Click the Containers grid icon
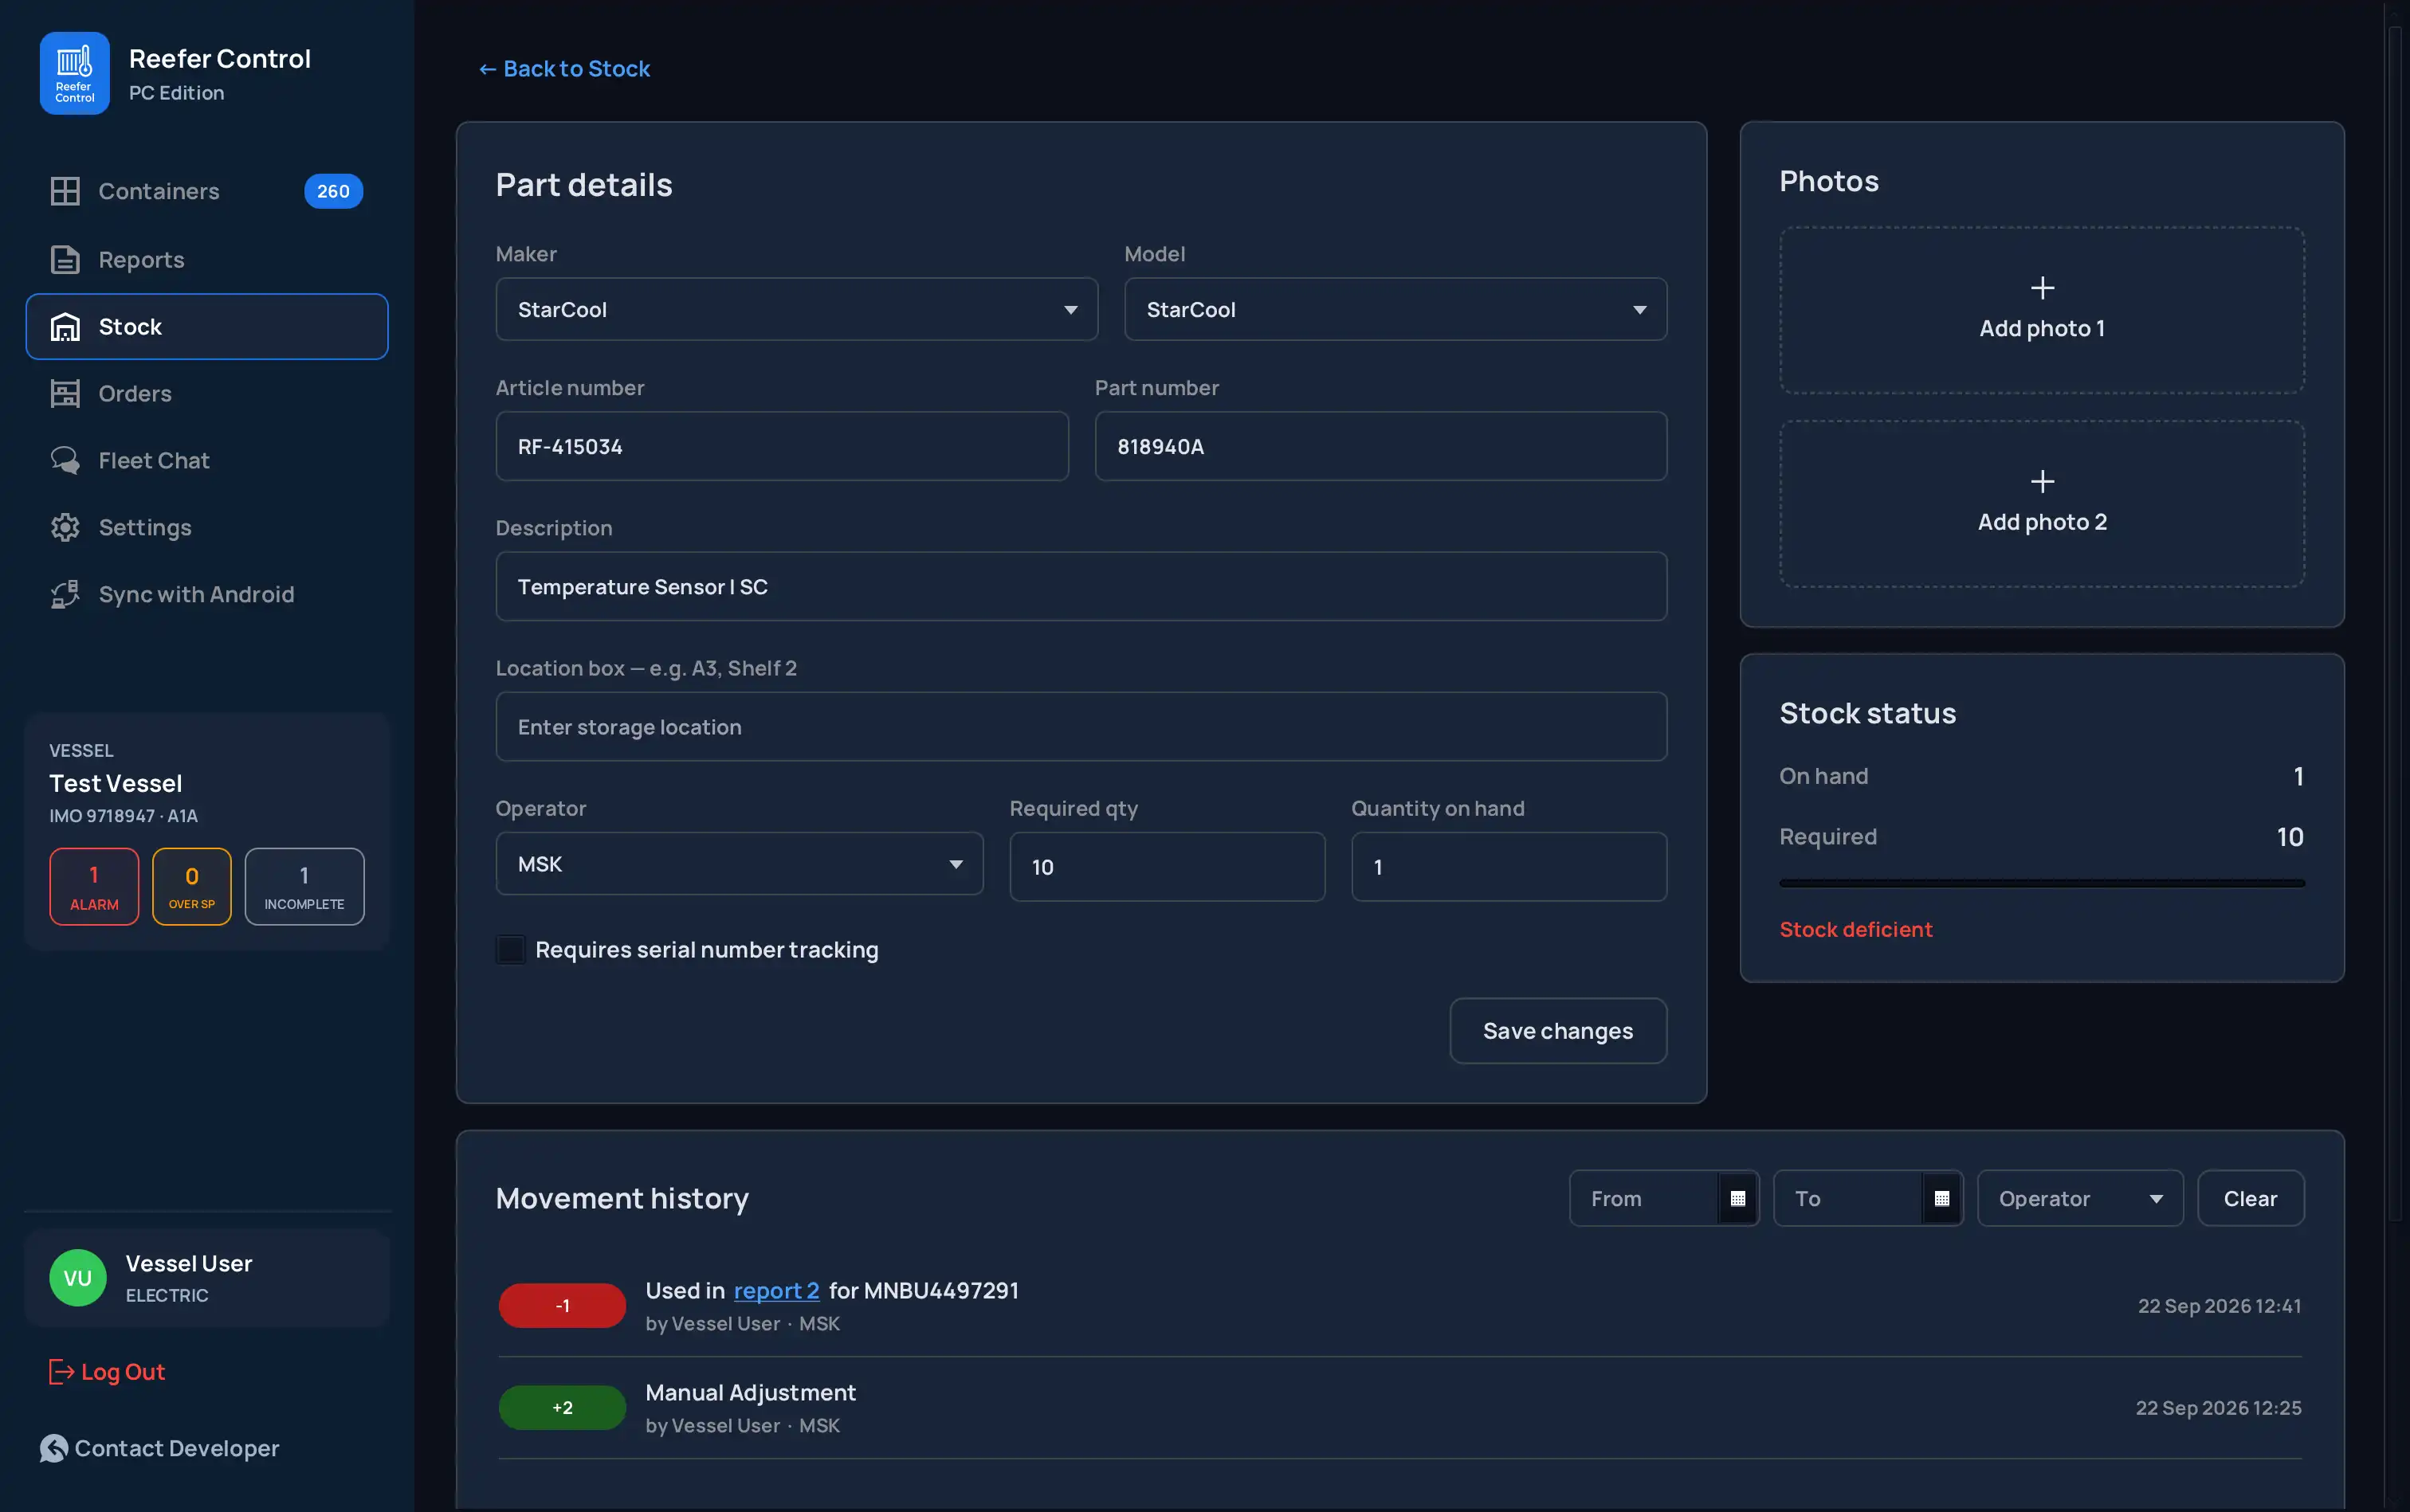Image resolution: width=2410 pixels, height=1512 pixels. [65, 191]
